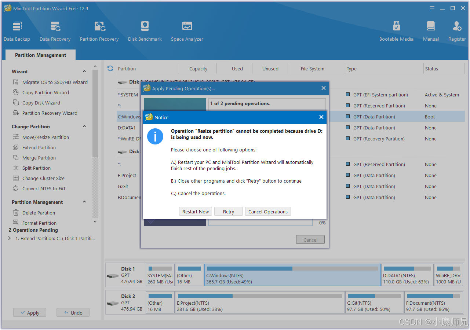The image size is (470, 330).
Task: Click sidebar scroll down arrow
Action: [x=95, y=222]
